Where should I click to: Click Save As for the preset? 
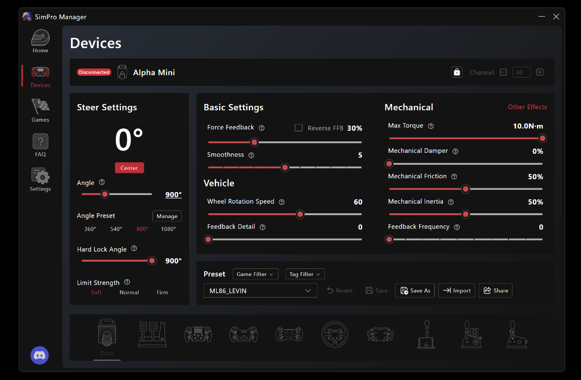(x=415, y=290)
